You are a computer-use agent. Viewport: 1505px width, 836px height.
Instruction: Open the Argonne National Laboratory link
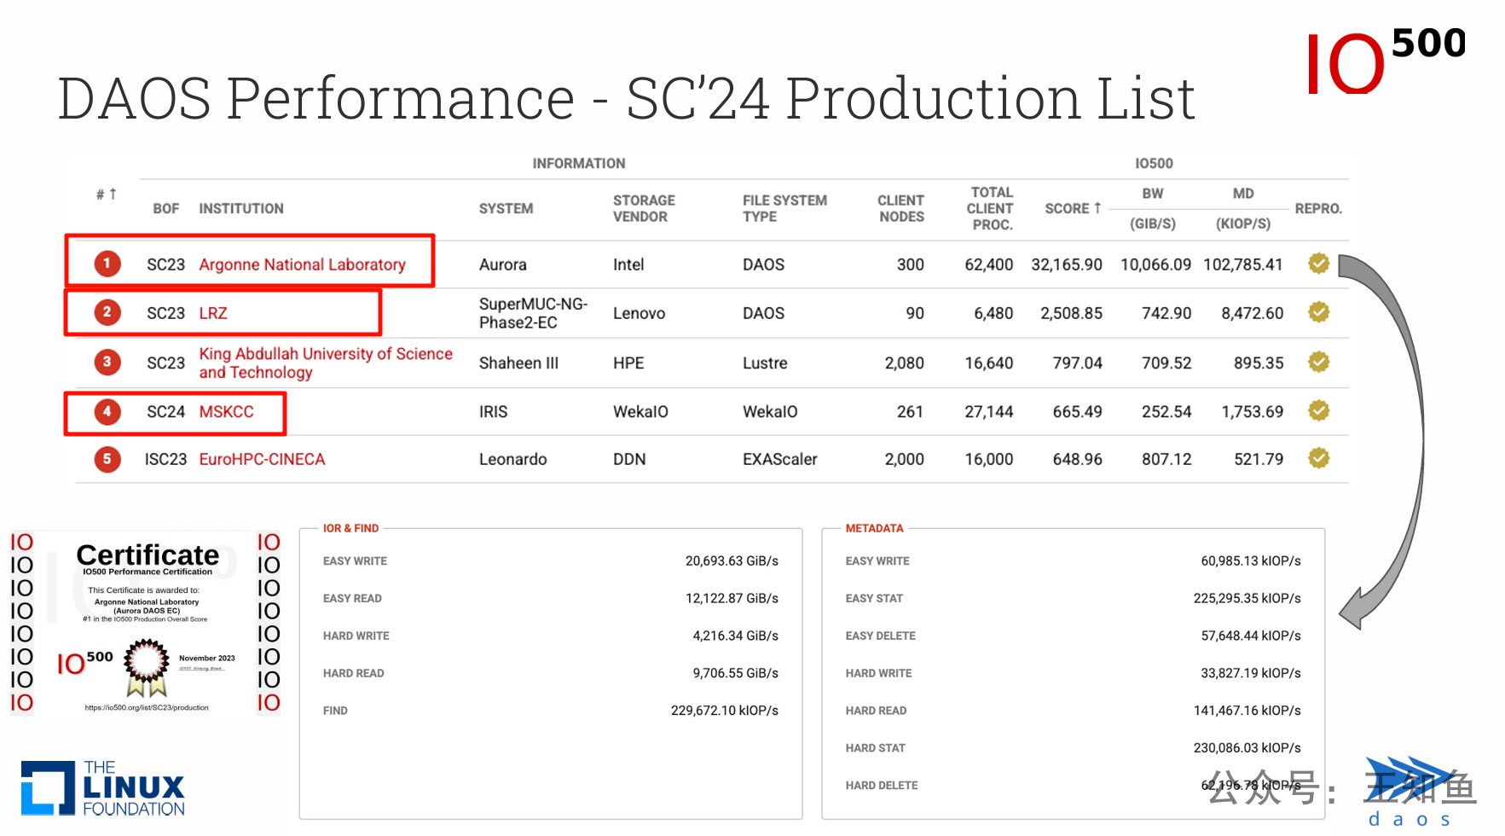point(302,264)
